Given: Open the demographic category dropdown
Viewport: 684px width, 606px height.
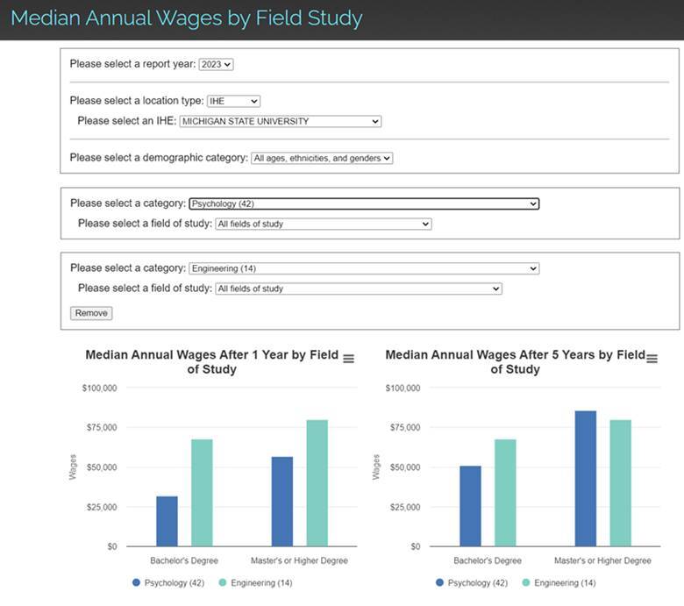Looking at the screenshot, I should pos(321,158).
